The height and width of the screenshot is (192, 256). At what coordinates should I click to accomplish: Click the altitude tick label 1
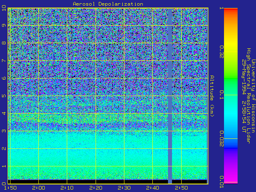pyautogui.click(x=4, y=166)
